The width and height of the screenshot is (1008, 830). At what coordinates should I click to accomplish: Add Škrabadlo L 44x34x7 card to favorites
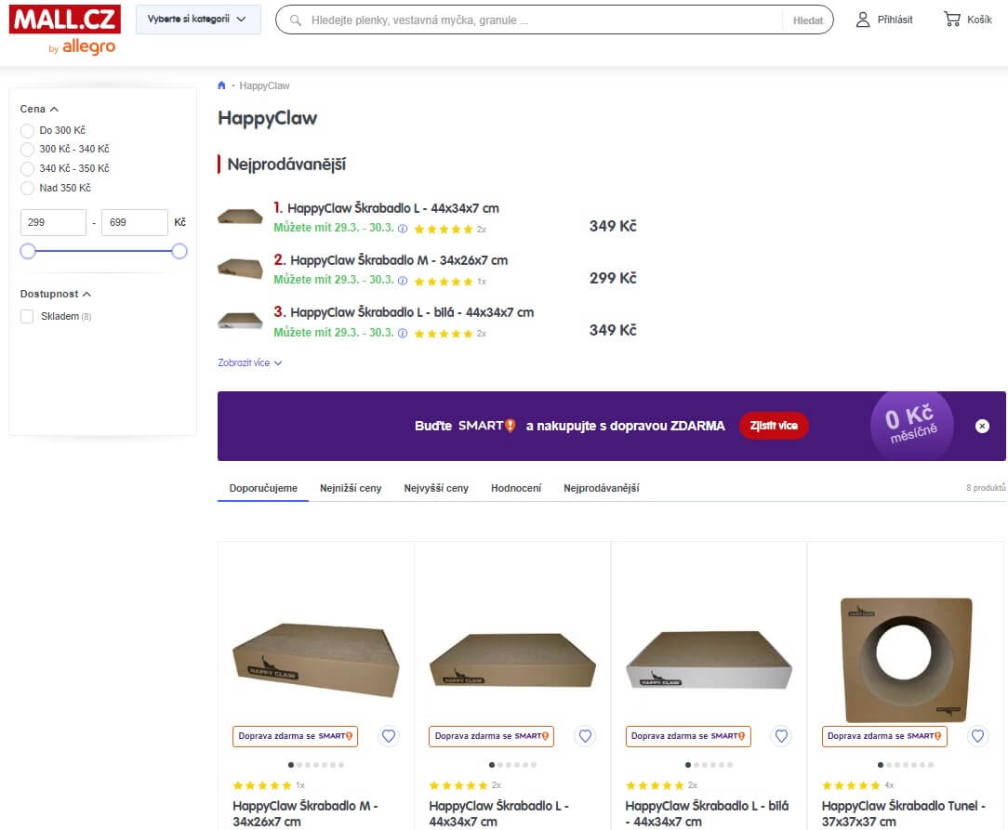tap(585, 735)
